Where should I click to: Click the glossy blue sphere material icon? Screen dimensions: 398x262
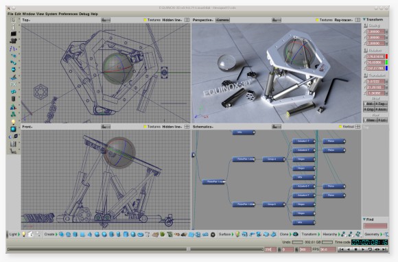pos(13,129)
